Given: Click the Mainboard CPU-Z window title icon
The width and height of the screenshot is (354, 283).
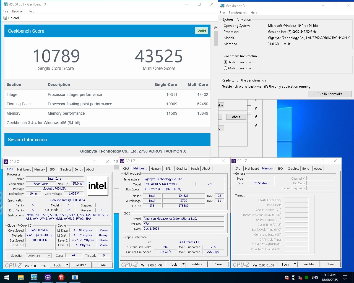Looking at the screenshot, I should tap(122, 161).
